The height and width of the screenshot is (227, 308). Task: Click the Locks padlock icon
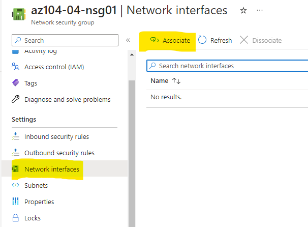tap(16, 218)
